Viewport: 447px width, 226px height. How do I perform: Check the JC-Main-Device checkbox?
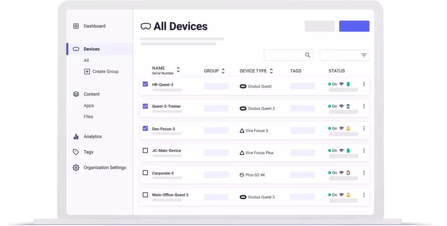[x=145, y=151]
